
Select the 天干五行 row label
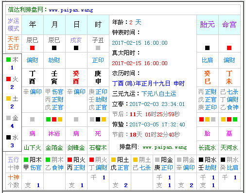click(14, 43)
